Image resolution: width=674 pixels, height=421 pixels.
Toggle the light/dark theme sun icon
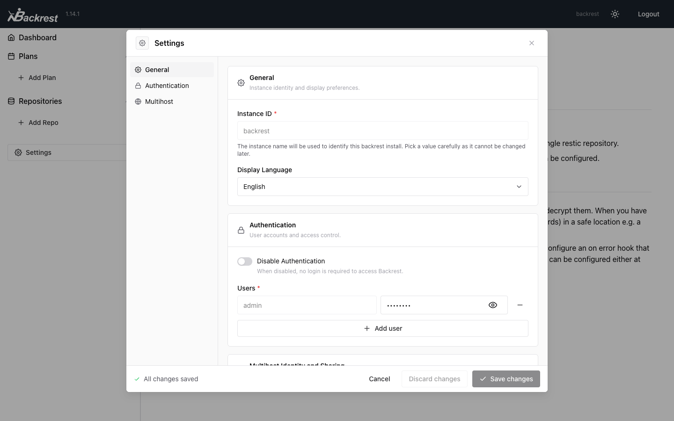[x=615, y=14]
